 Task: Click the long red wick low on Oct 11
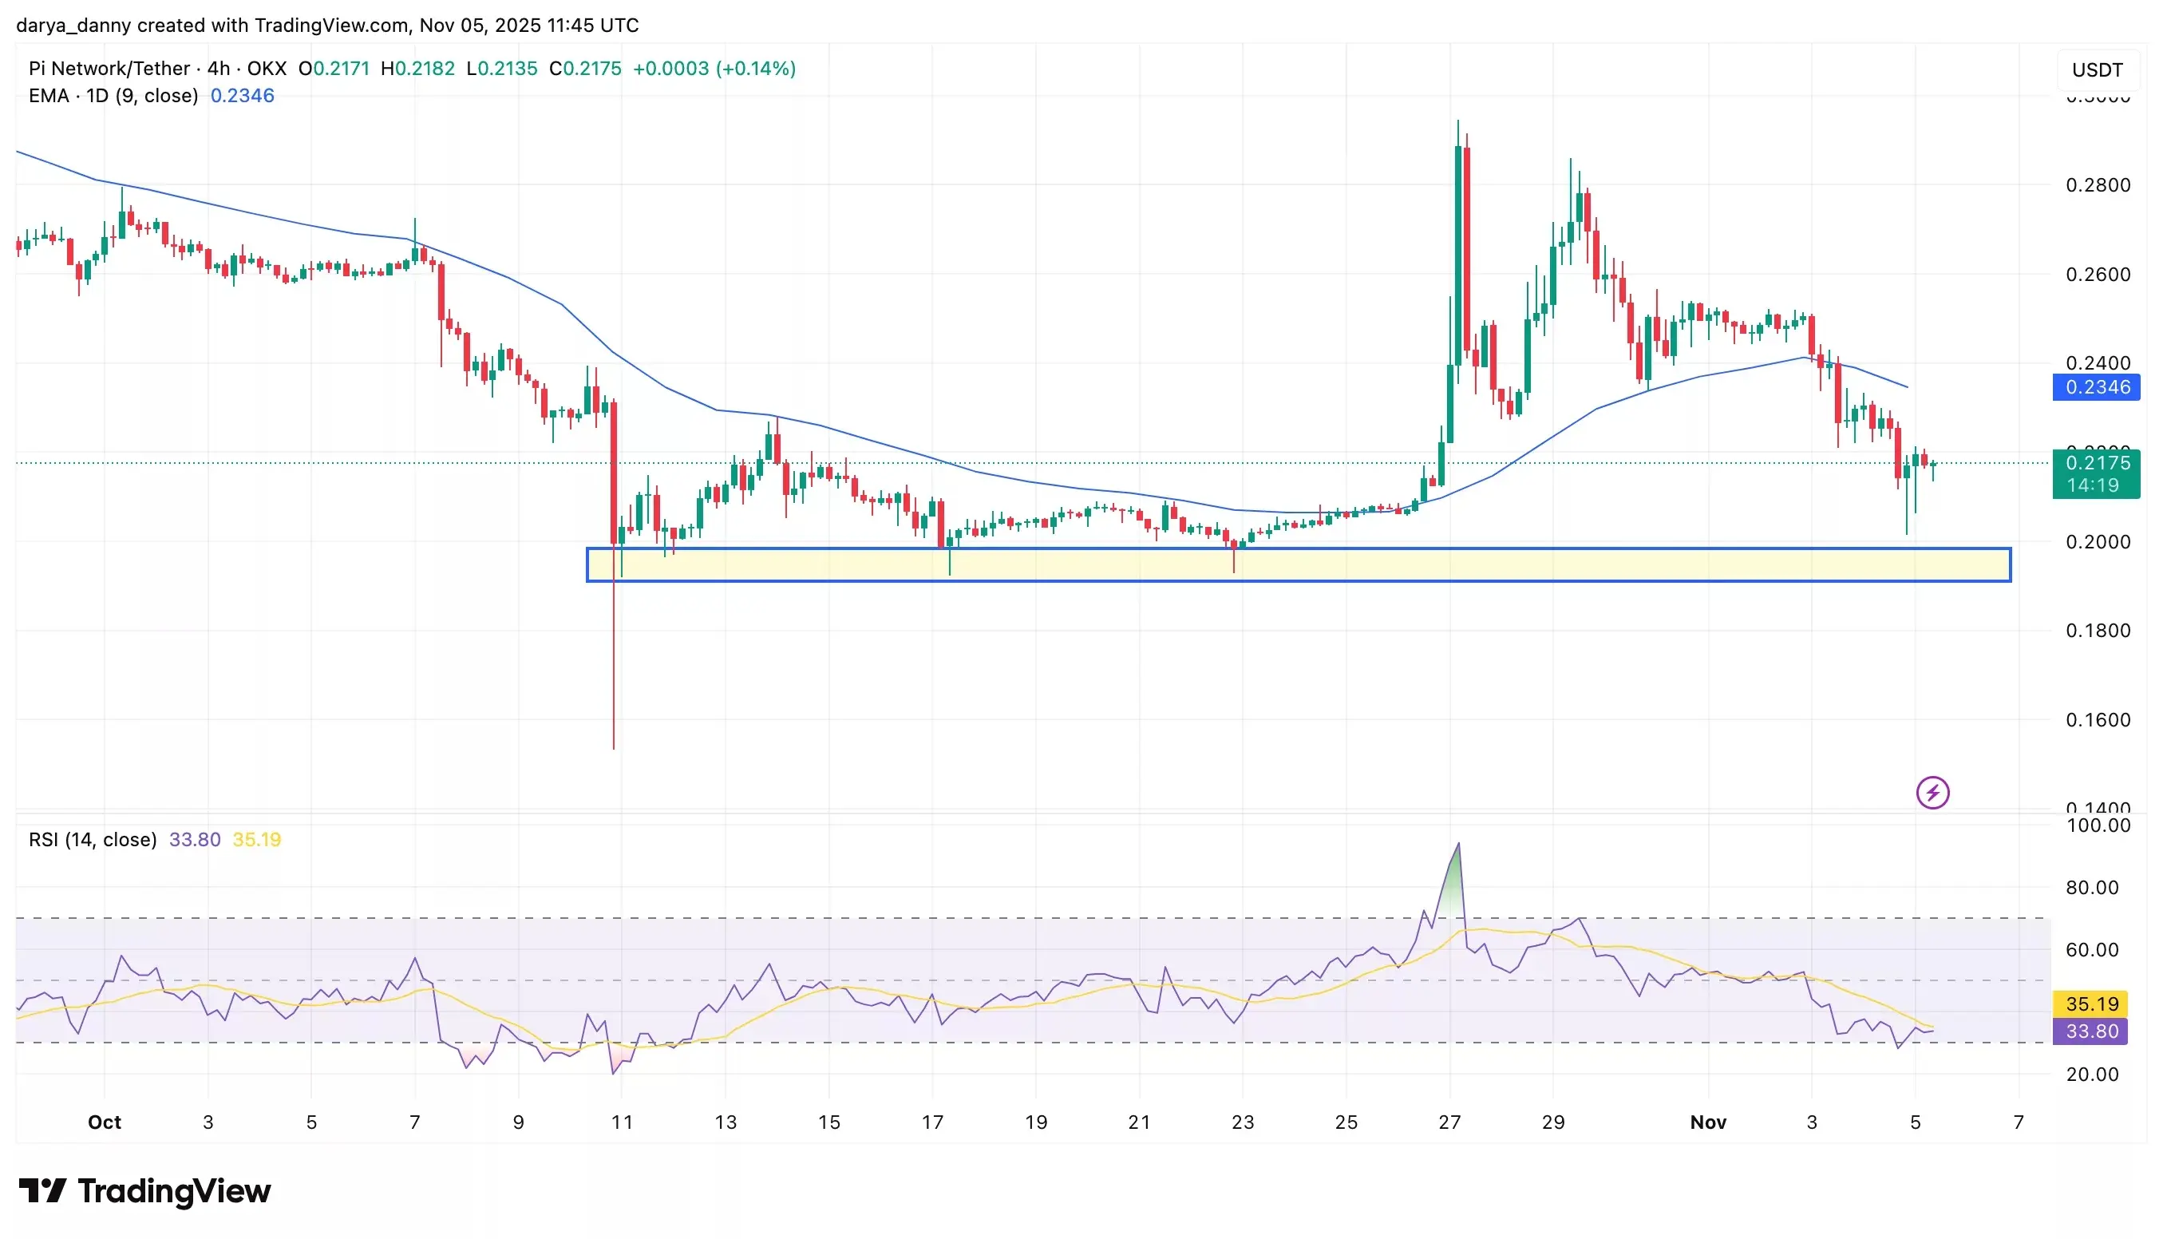tap(613, 746)
